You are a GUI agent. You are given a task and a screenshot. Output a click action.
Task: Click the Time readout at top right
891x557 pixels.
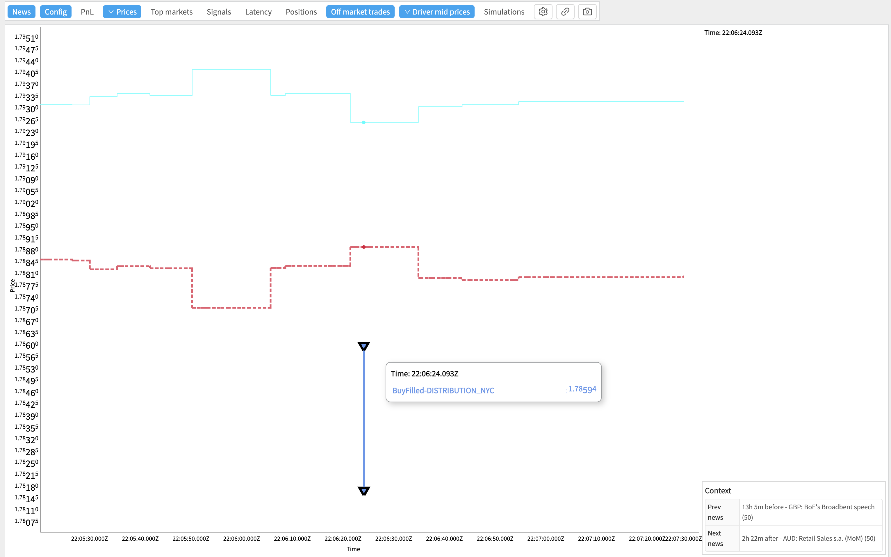tap(733, 32)
